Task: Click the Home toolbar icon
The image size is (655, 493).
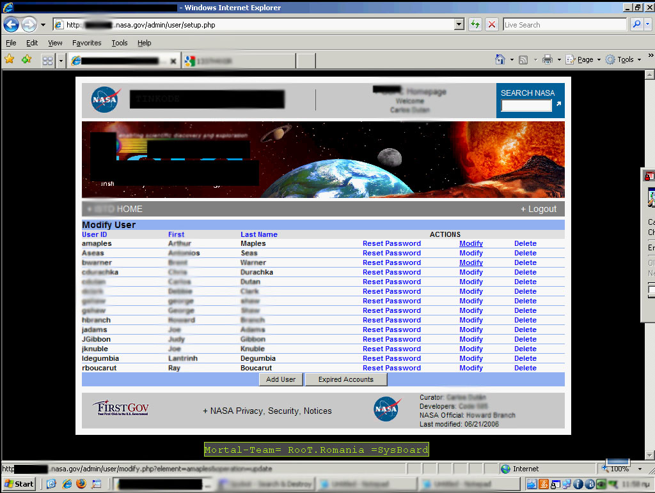Action: [500, 59]
